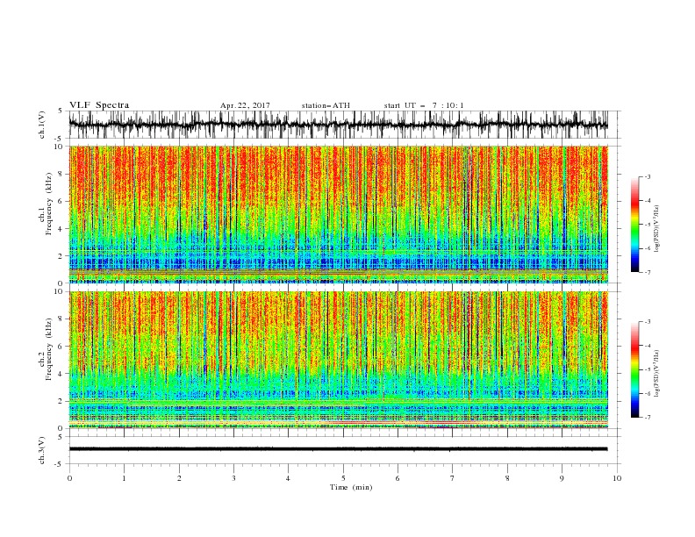Click time axis tick label "5"
Image resolution: width=695 pixels, height=537 pixels.
pyautogui.click(x=343, y=478)
